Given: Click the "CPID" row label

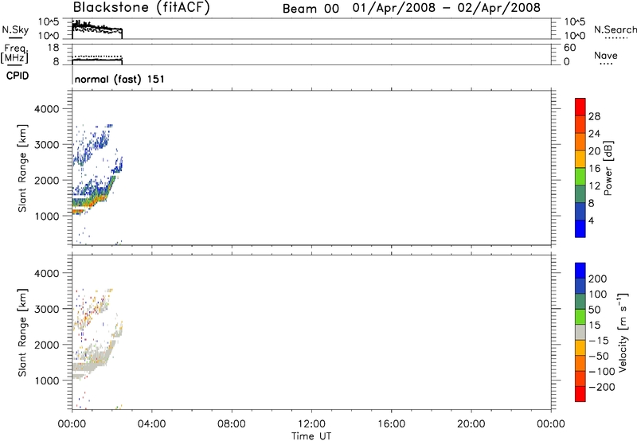Looking at the screenshot, I should [x=18, y=76].
